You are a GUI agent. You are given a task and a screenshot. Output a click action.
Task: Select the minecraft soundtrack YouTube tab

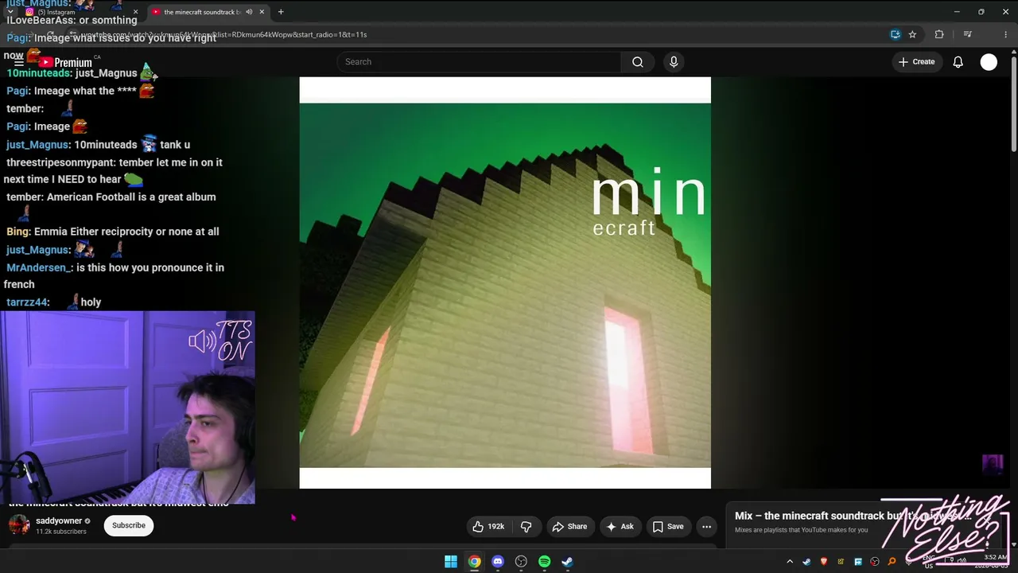tap(208, 12)
